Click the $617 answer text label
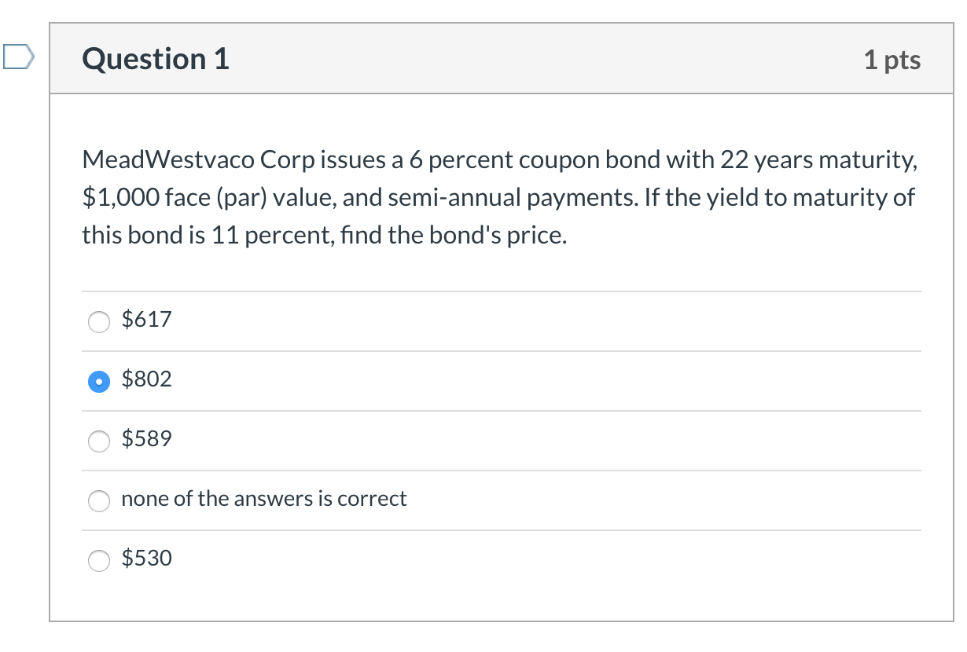967x652 pixels. (x=145, y=320)
